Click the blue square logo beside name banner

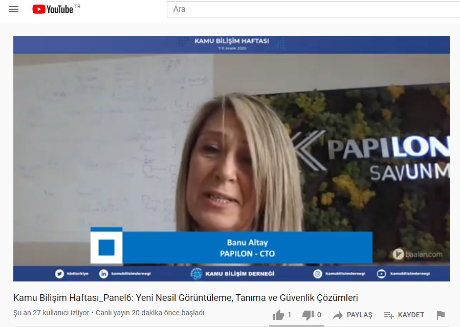pos(106,247)
